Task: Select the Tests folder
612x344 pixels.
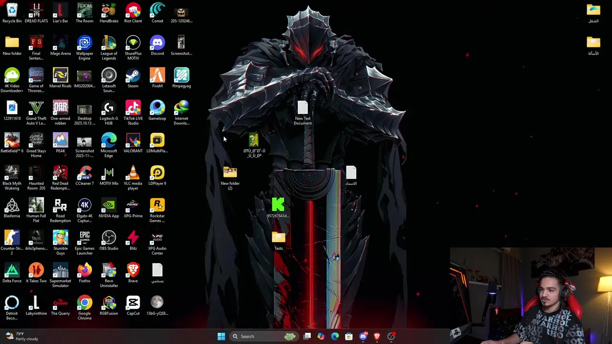Action: 279,240
